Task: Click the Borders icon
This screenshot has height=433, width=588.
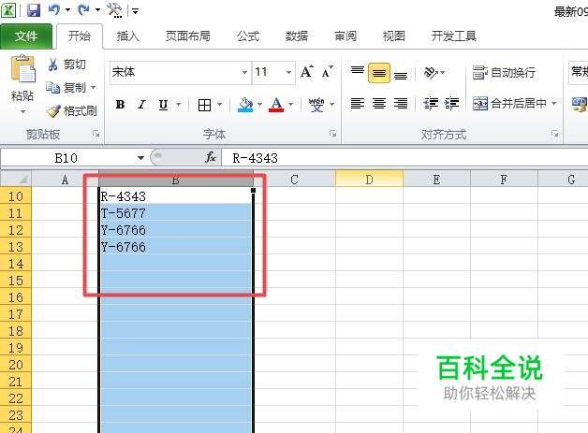Action: (204, 105)
